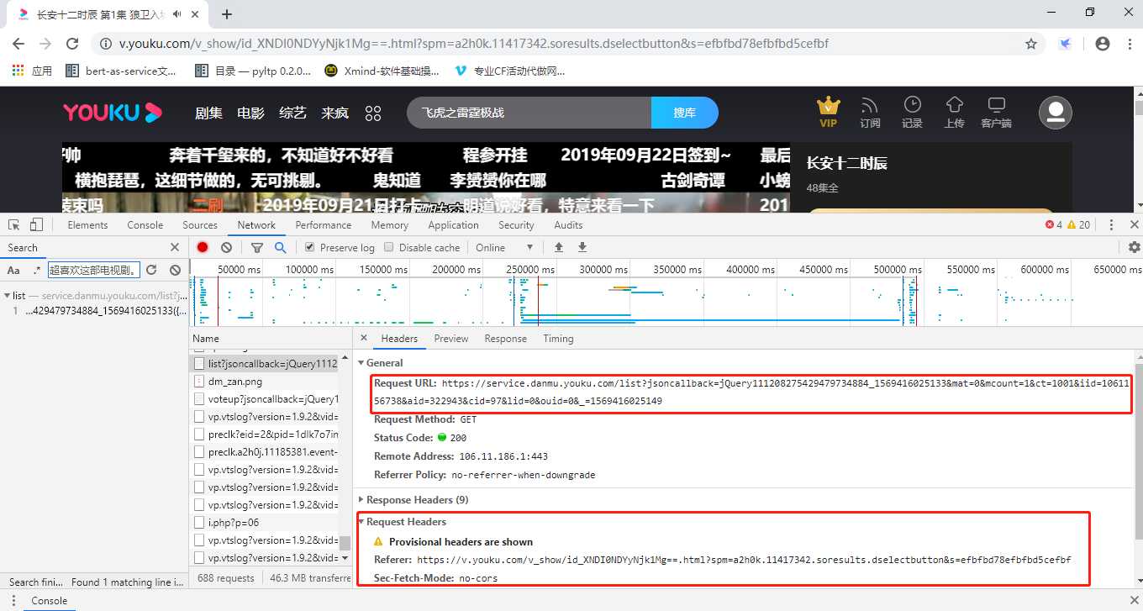
Task: Open the 来疯 link in Youku nav
Action: pyautogui.click(x=334, y=113)
